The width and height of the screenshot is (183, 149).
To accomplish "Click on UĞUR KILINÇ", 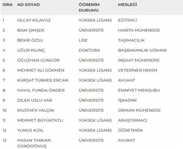I will [x=31, y=50].
